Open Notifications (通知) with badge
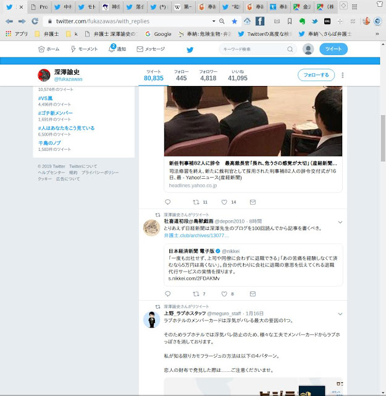Viewport: 386px width, 396px height. click(117, 48)
